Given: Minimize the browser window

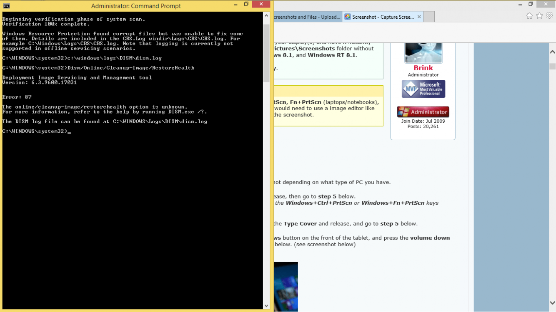Looking at the screenshot, I should click(x=519, y=4).
